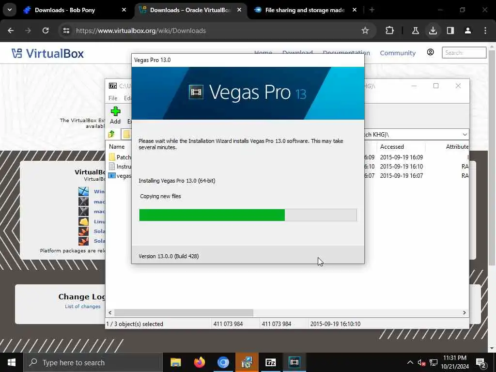Open Chromium browser from the taskbar
Screen dimensions: 496x372
(223, 362)
